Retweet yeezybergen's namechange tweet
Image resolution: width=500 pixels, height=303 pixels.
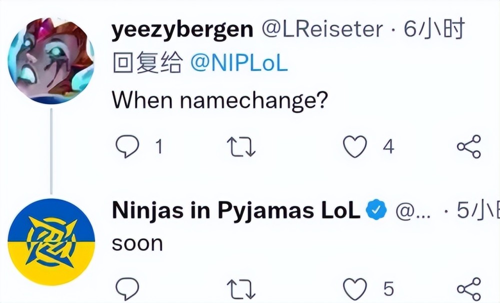241,147
